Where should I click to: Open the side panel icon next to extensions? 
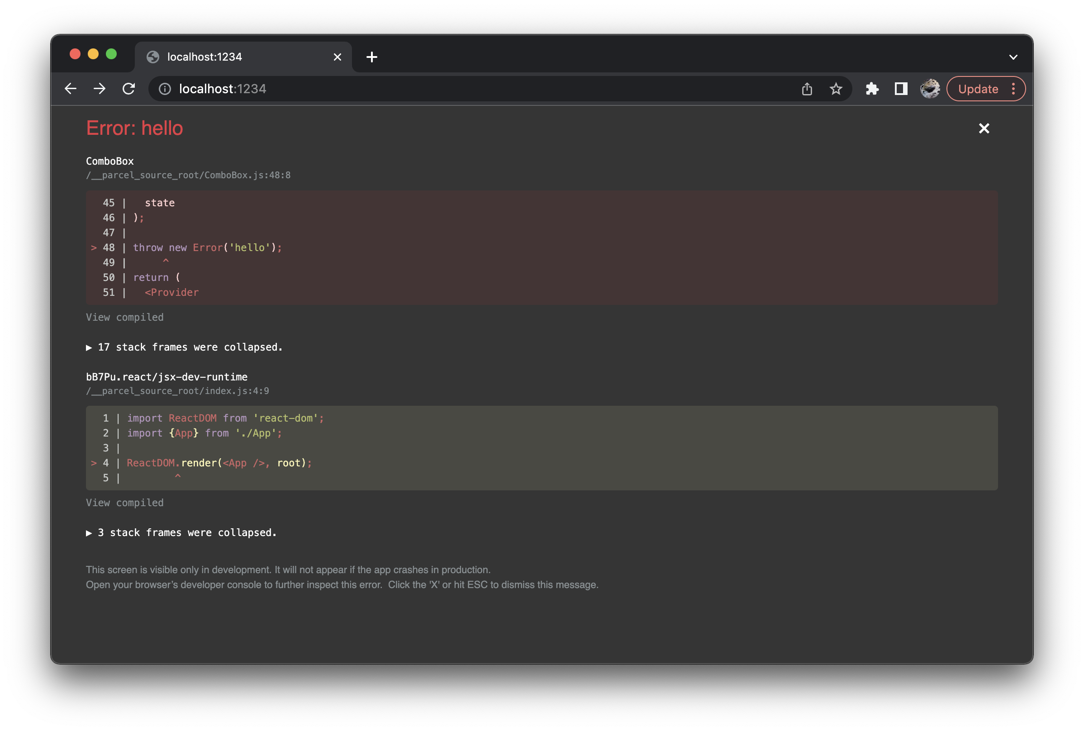[900, 89]
